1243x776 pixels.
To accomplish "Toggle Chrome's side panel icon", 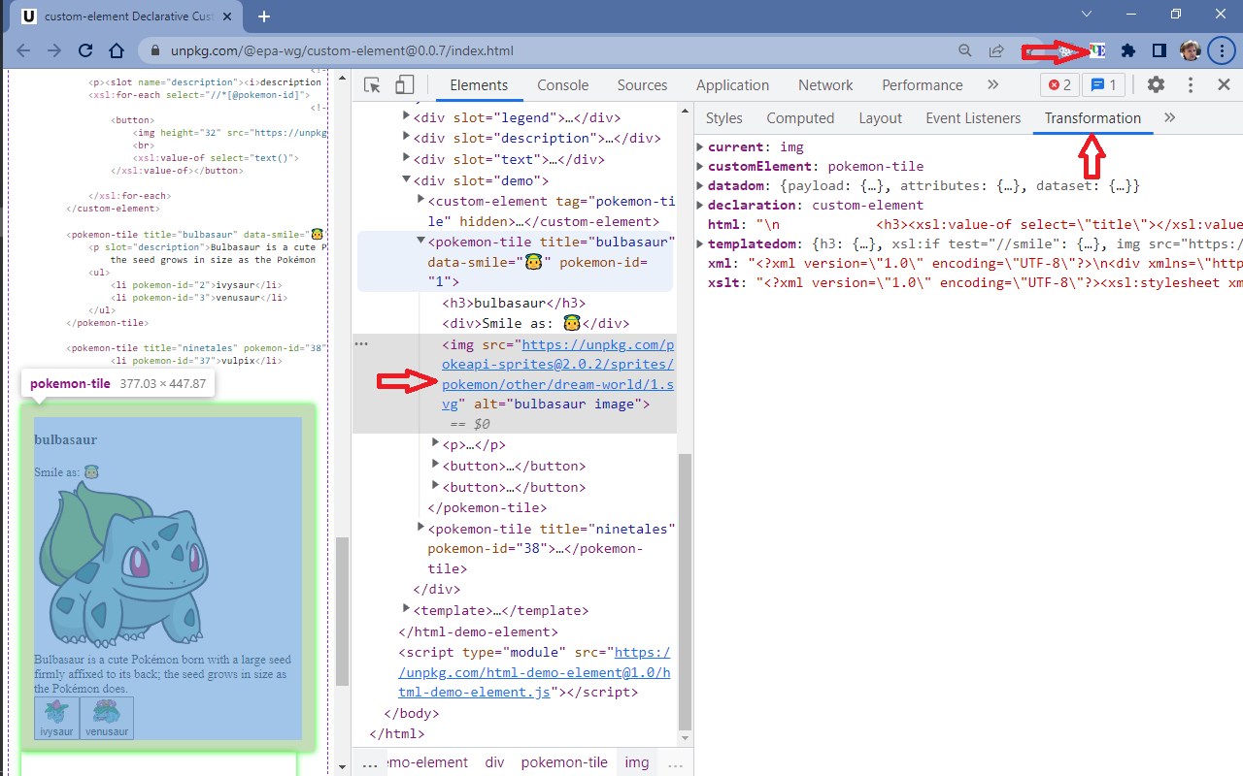I will pyautogui.click(x=1159, y=50).
